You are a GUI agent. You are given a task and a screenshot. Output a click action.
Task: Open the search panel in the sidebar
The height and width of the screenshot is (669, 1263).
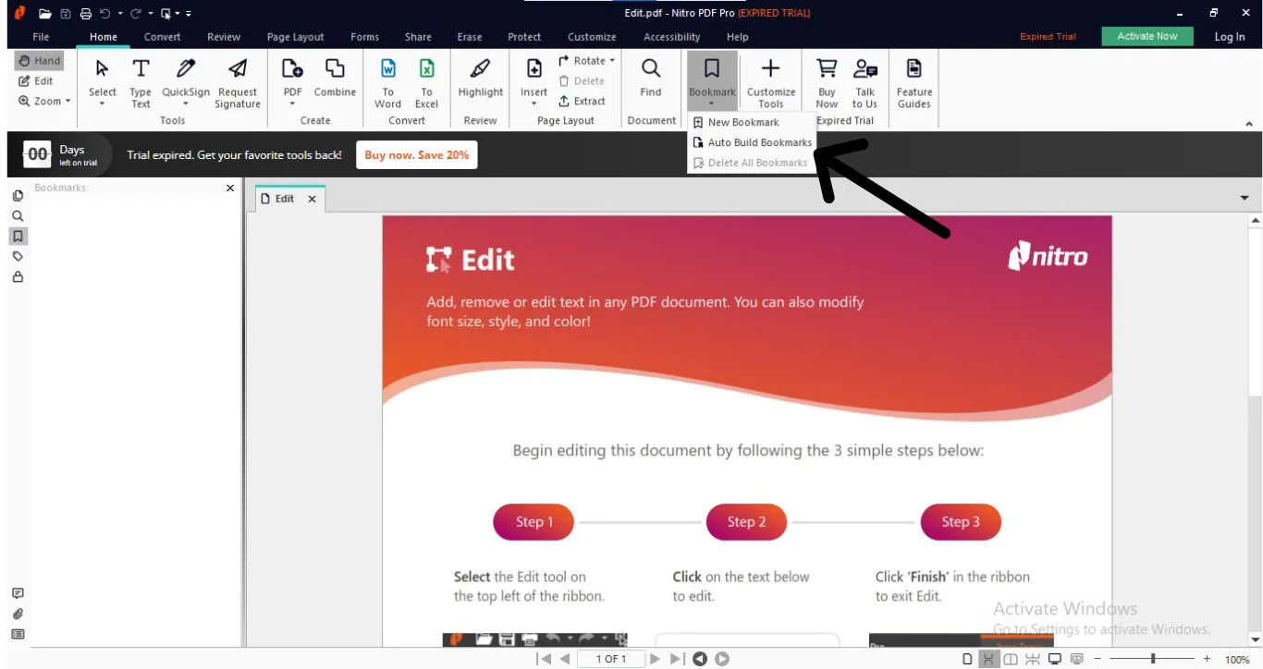pos(18,215)
